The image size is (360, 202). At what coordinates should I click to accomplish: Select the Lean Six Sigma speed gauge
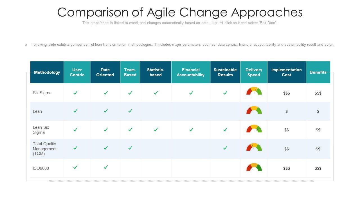(x=254, y=129)
